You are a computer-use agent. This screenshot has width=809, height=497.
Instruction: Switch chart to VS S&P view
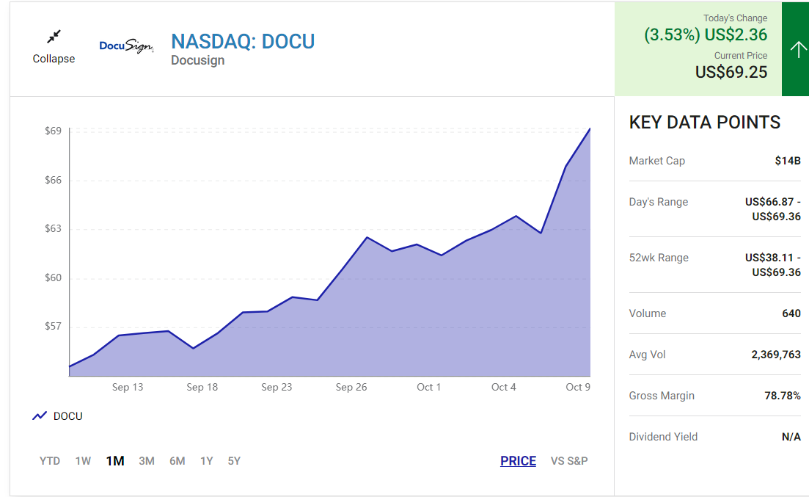pyautogui.click(x=569, y=461)
